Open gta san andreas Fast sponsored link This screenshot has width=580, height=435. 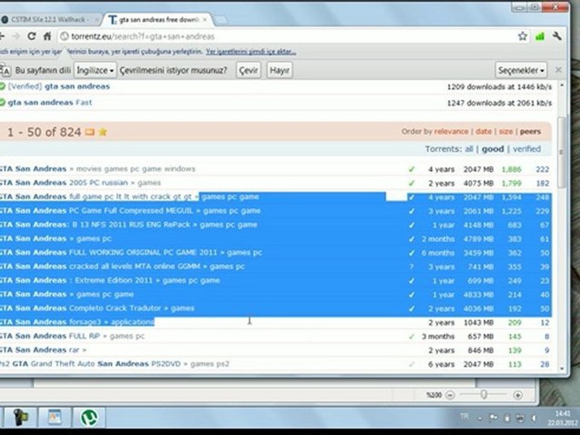(50, 103)
